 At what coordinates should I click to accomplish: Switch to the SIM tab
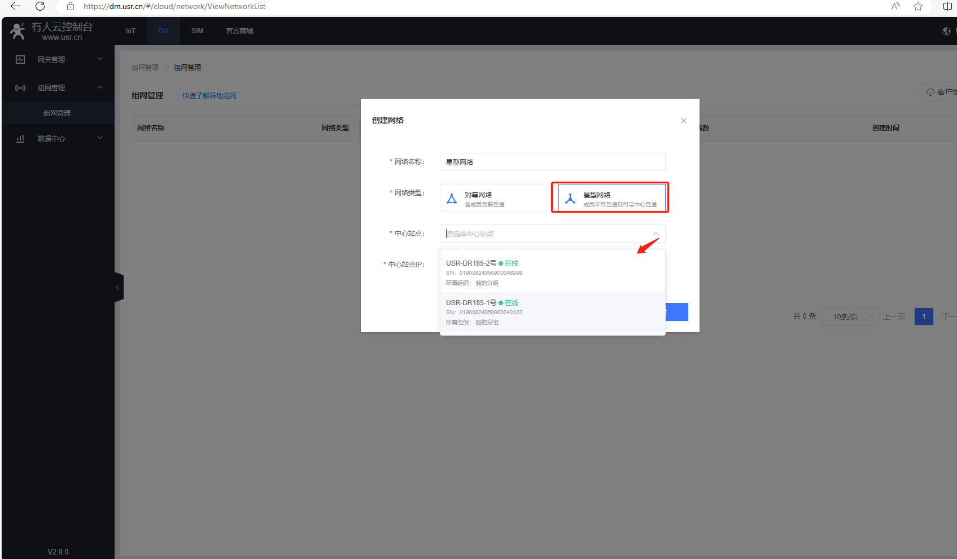pyautogui.click(x=197, y=31)
